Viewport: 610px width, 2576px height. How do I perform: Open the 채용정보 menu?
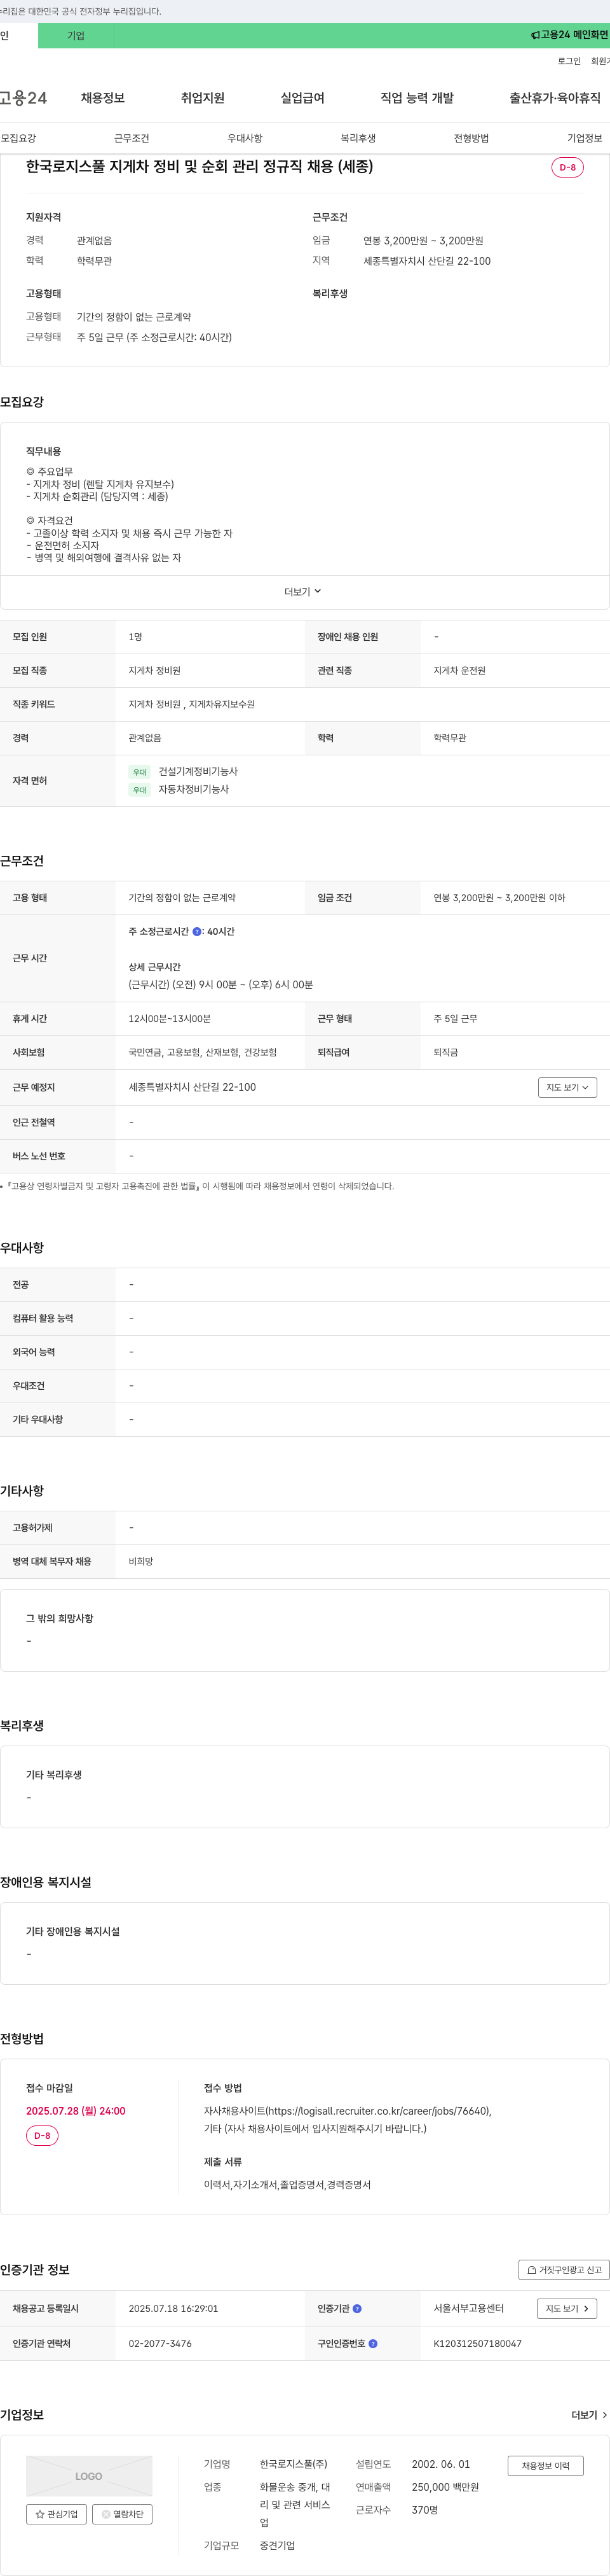[x=103, y=98]
